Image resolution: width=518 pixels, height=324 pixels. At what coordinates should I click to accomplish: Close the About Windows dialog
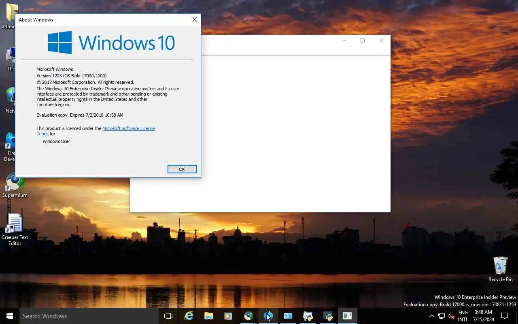(x=195, y=19)
